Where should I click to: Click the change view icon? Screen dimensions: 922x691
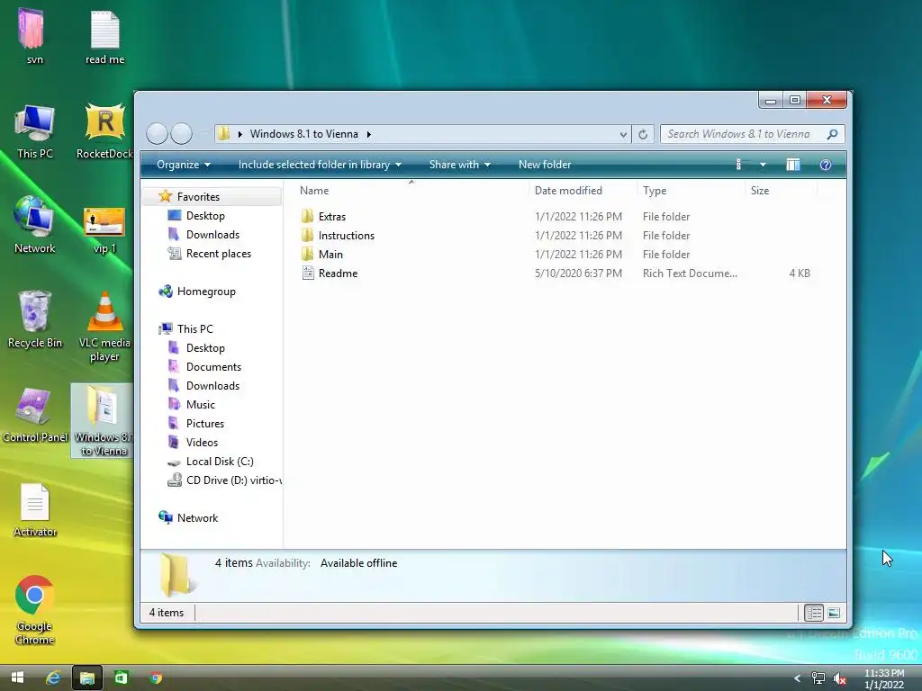pos(740,165)
